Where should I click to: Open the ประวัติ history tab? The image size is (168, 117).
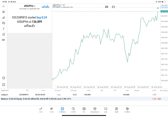pyautogui.click(x=73, y=110)
